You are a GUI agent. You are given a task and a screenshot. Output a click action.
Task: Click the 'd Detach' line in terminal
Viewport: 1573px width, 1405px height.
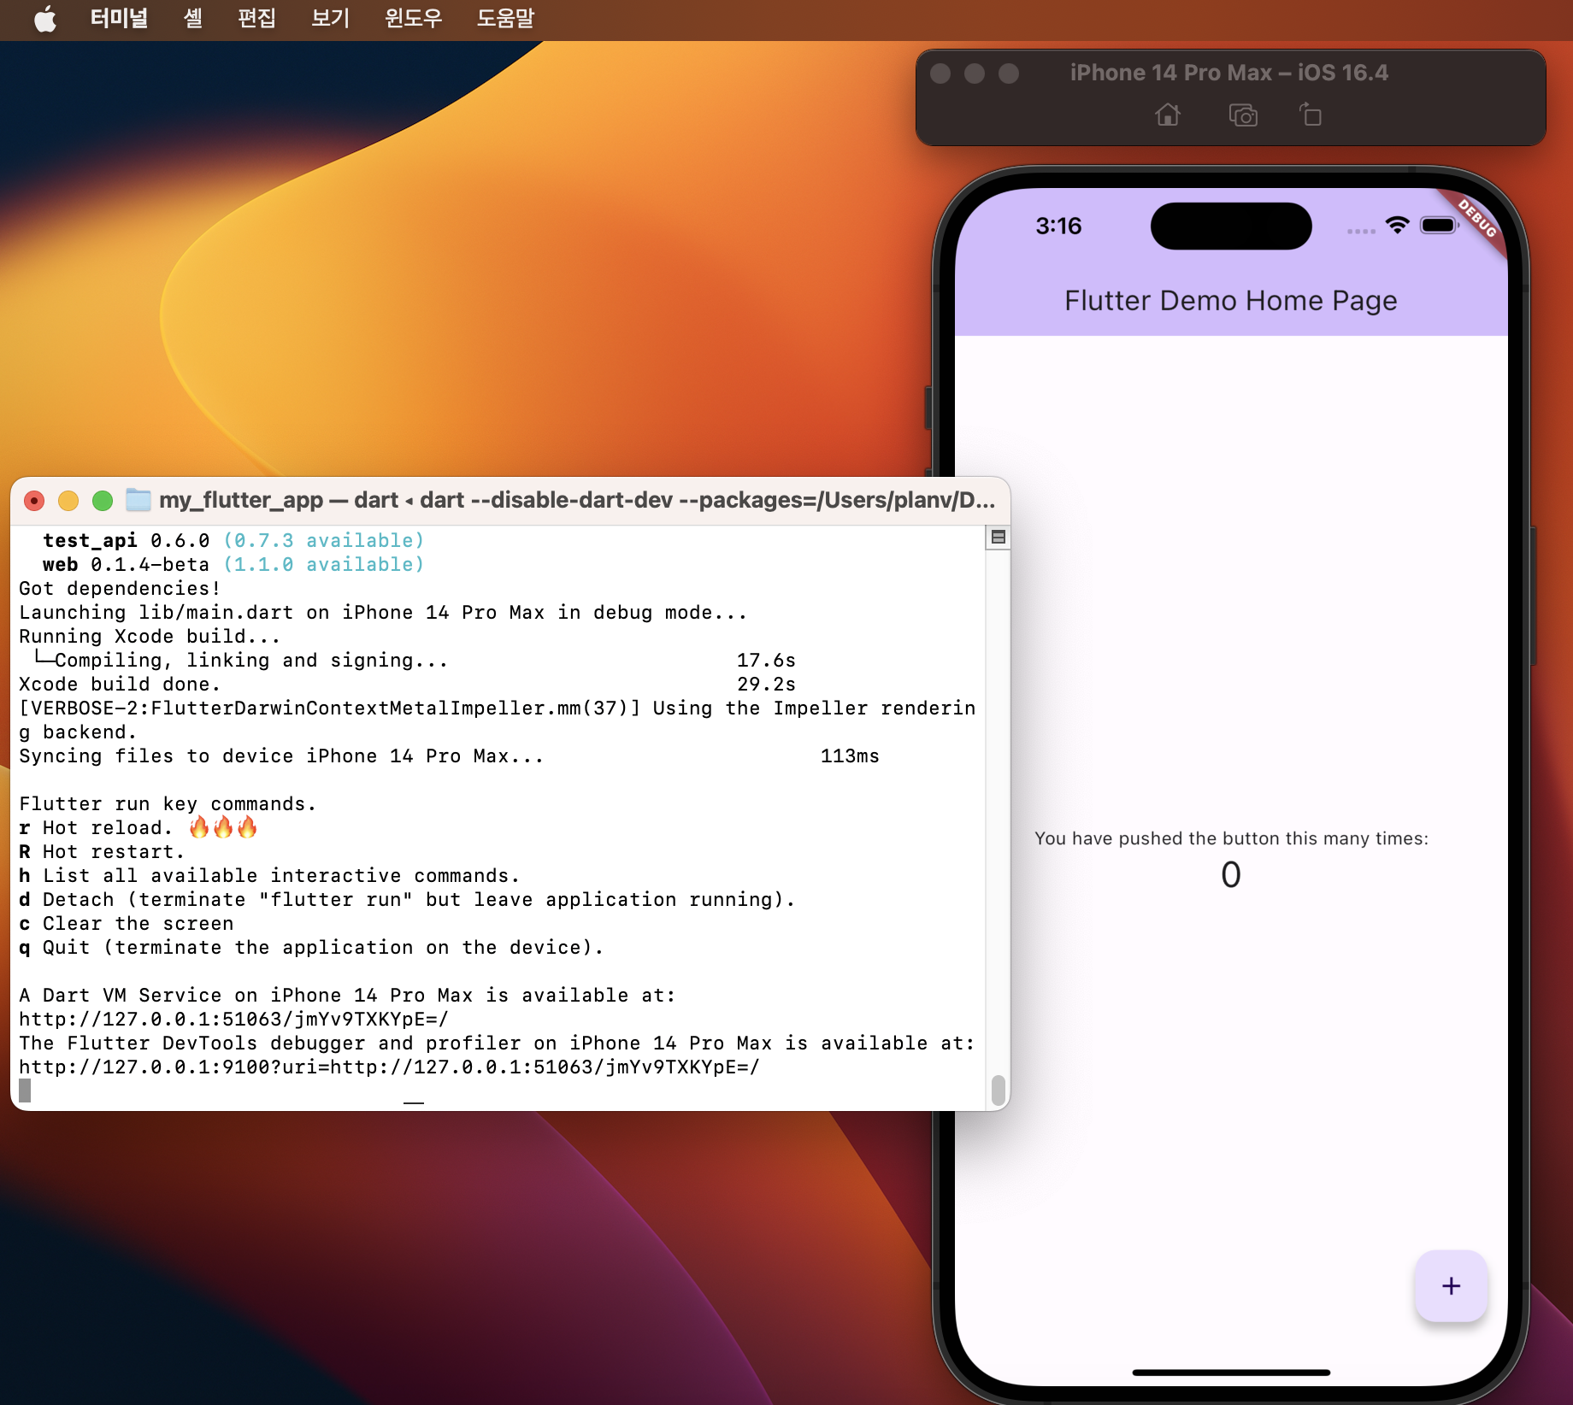407,900
